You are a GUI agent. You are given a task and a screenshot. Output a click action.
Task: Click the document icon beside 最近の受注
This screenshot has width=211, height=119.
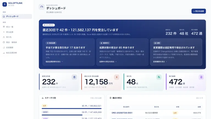coord(110,98)
